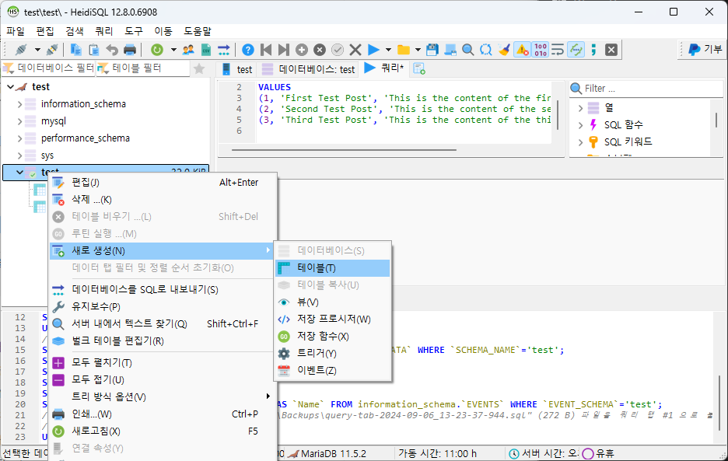This screenshot has height=461, width=728.
Task: Click the new query tab icon
Action: [419, 68]
